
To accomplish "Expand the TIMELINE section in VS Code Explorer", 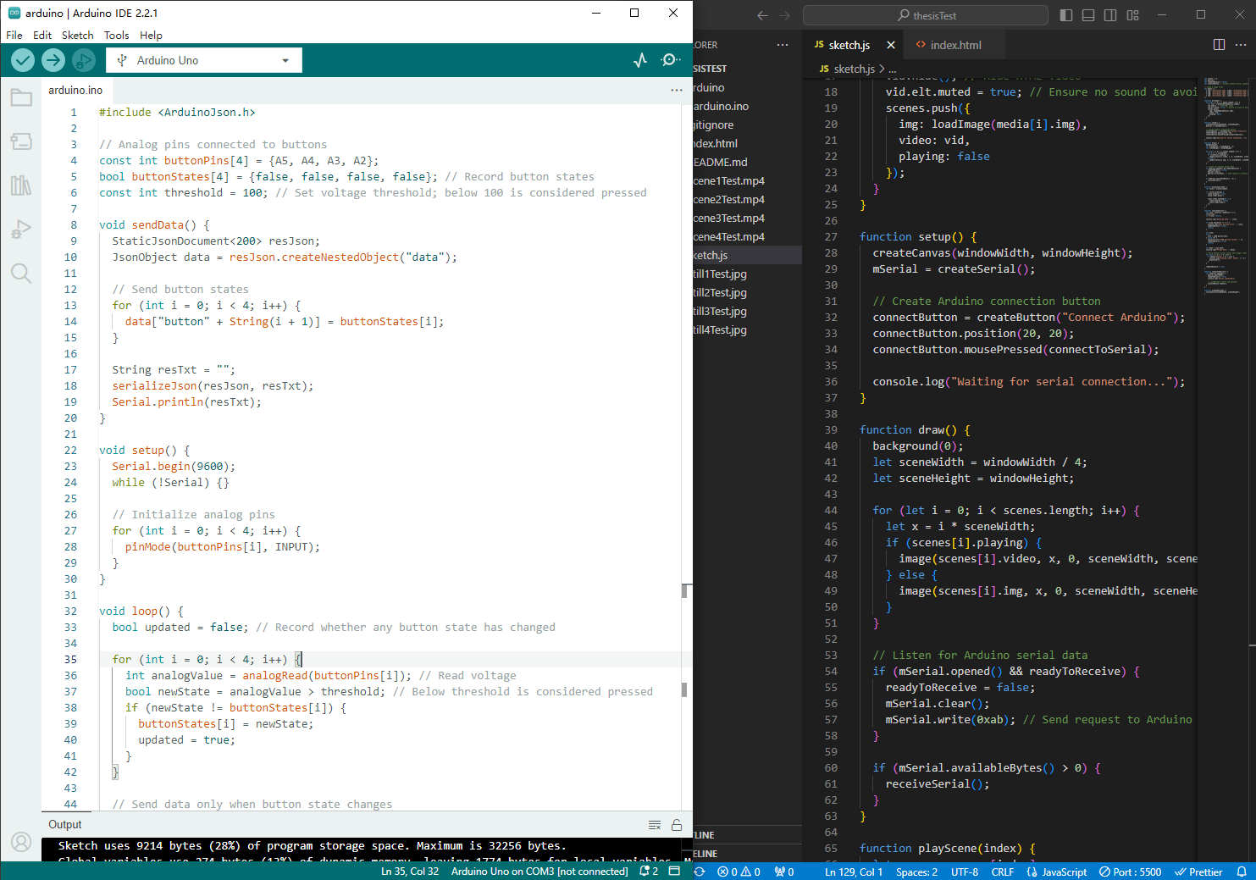I will [747, 854].
